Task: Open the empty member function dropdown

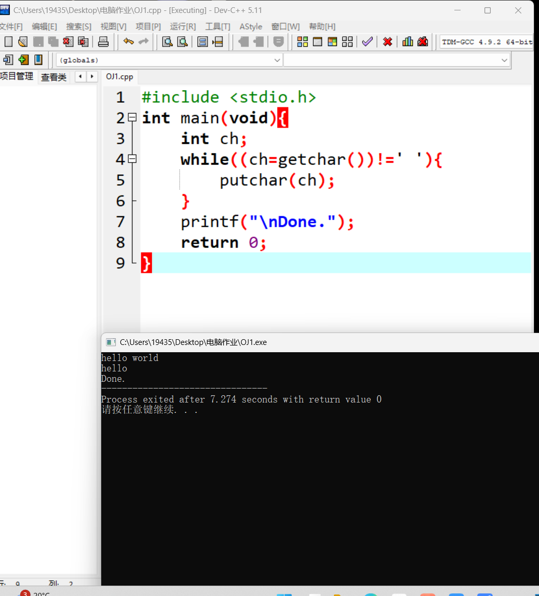Action: click(396, 60)
